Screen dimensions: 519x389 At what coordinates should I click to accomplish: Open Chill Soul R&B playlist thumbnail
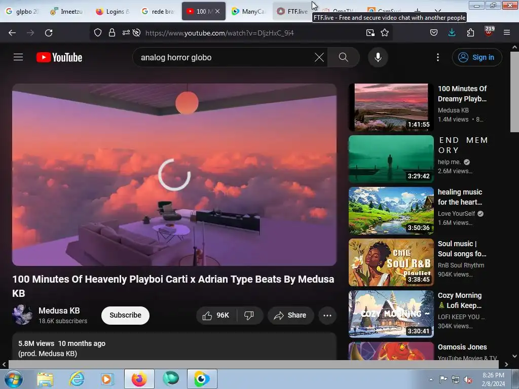pyautogui.click(x=391, y=262)
